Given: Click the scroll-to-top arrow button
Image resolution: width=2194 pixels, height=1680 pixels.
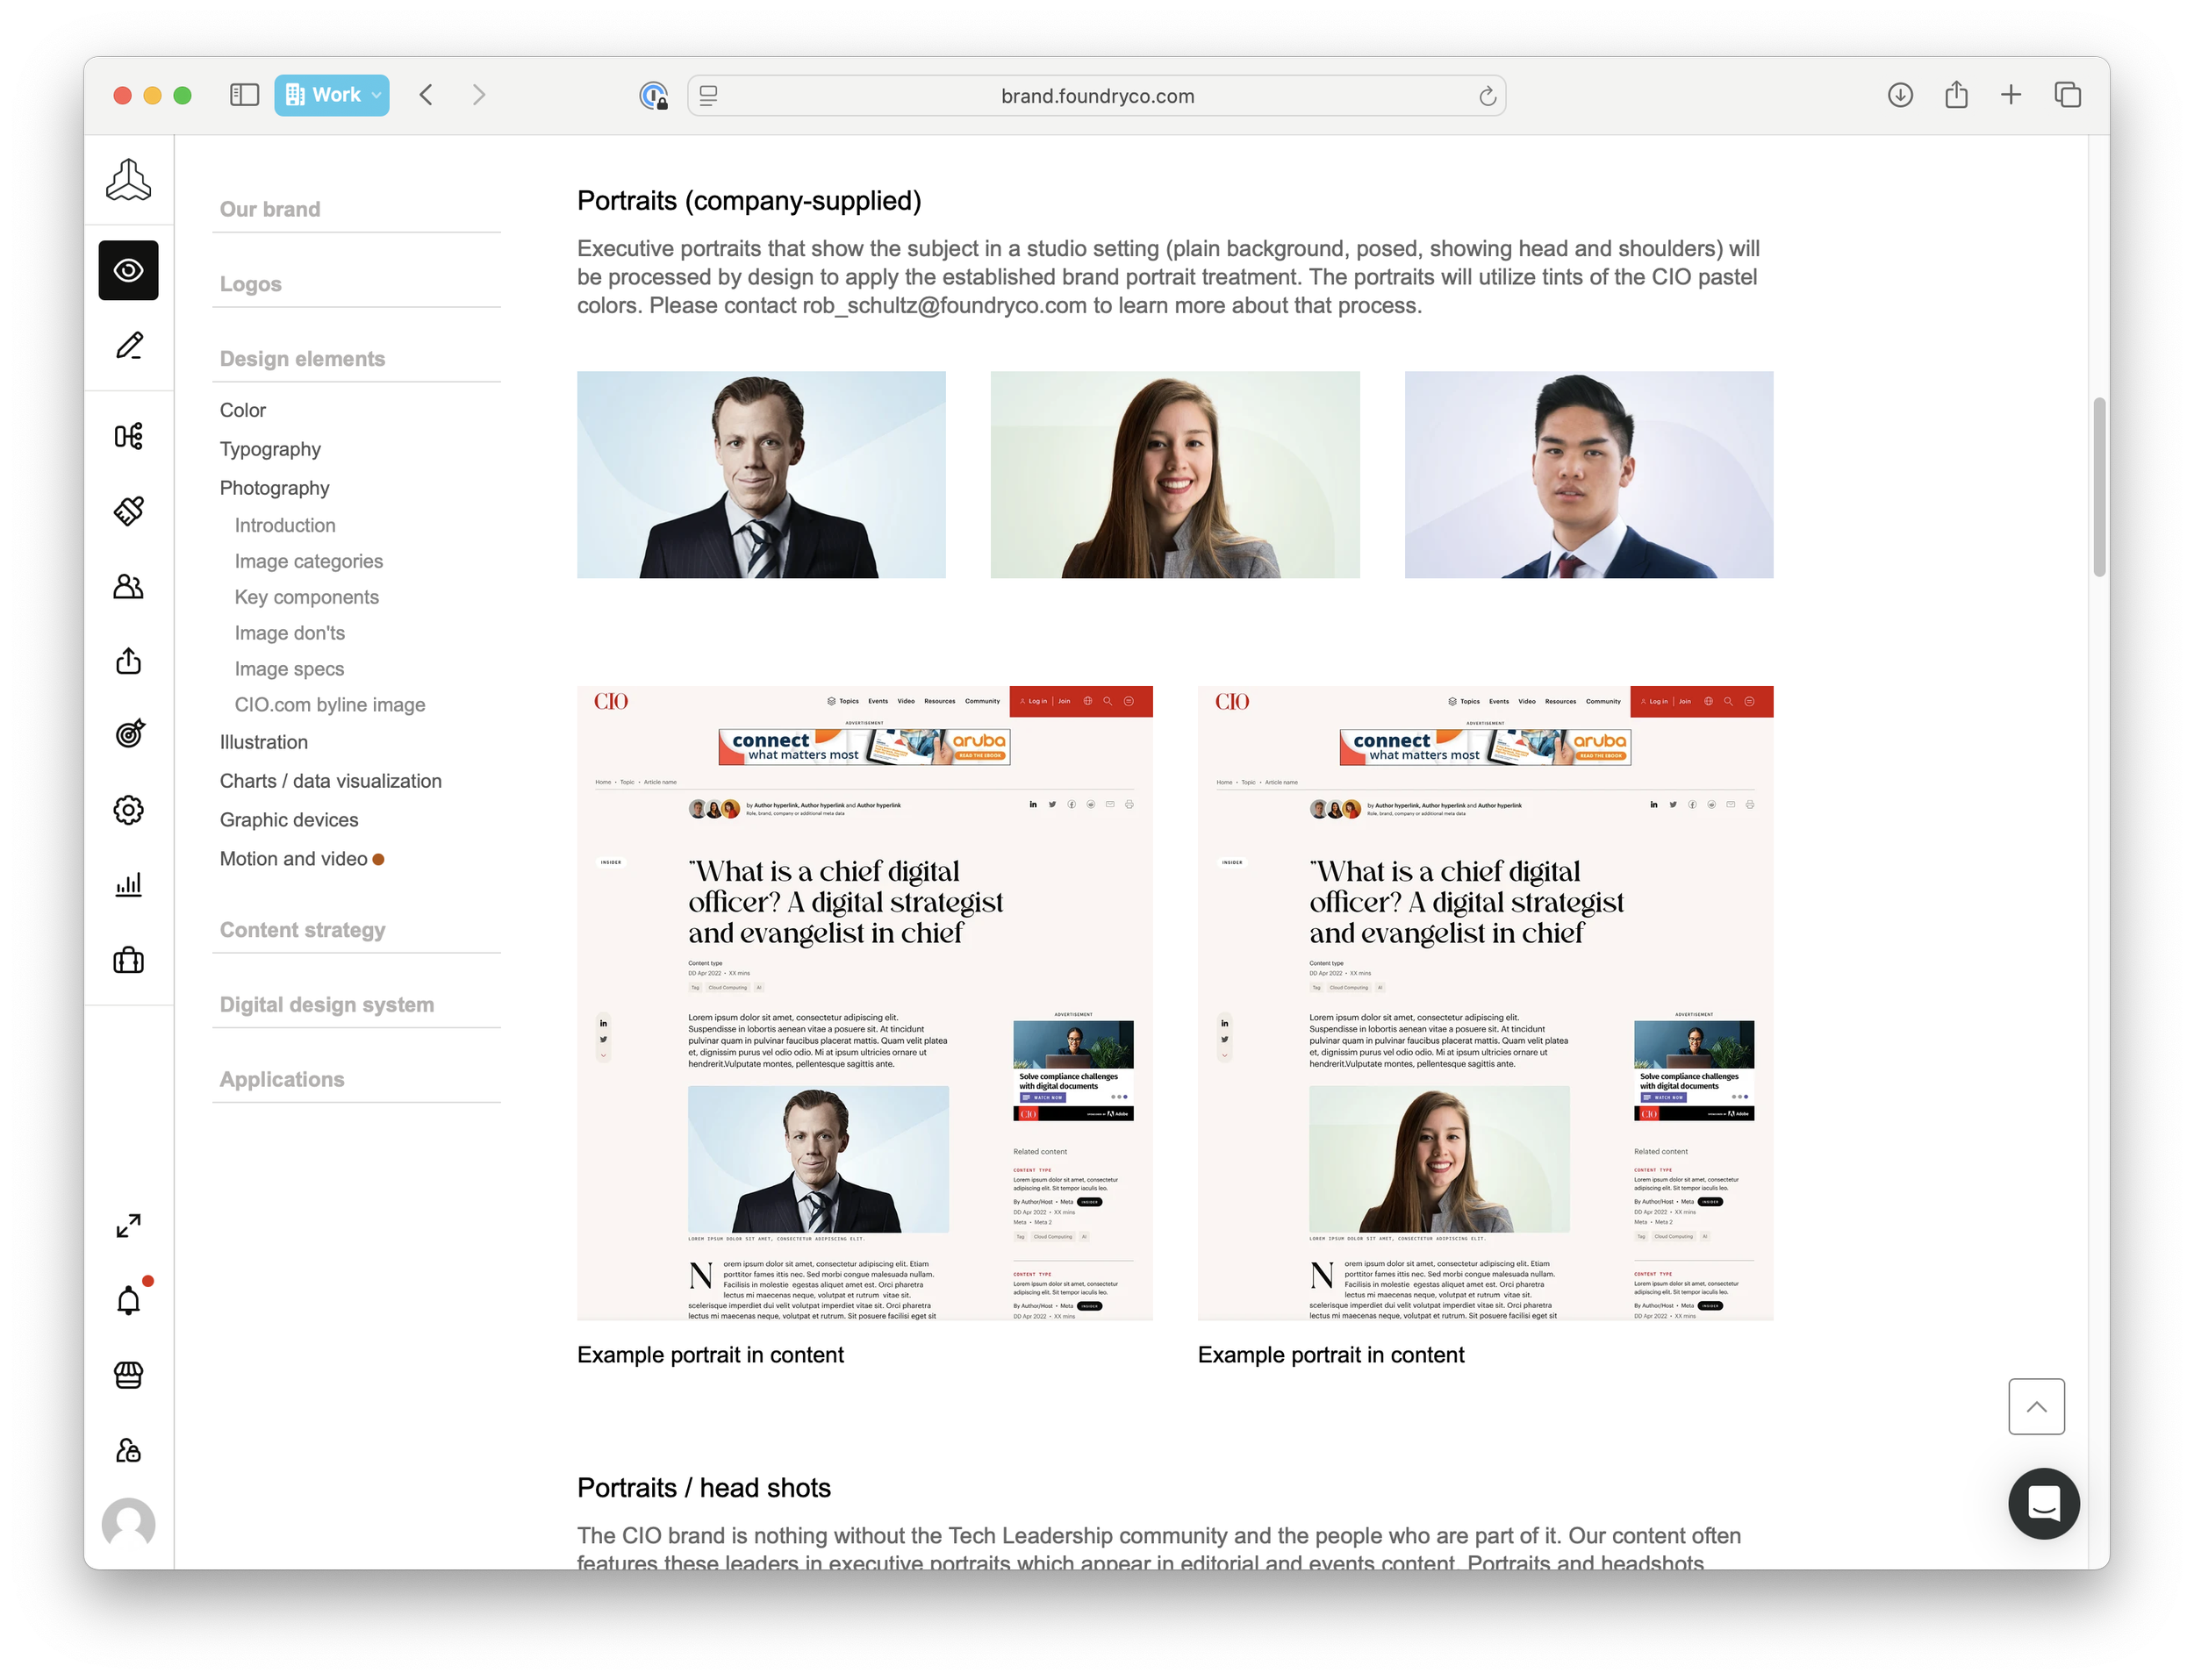Looking at the screenshot, I should coord(2036,1406).
